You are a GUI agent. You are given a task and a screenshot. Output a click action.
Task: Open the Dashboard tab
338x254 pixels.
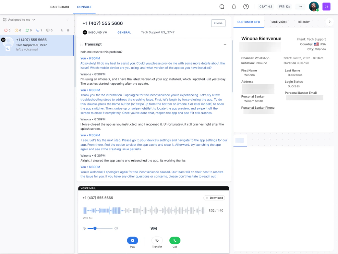click(59, 7)
